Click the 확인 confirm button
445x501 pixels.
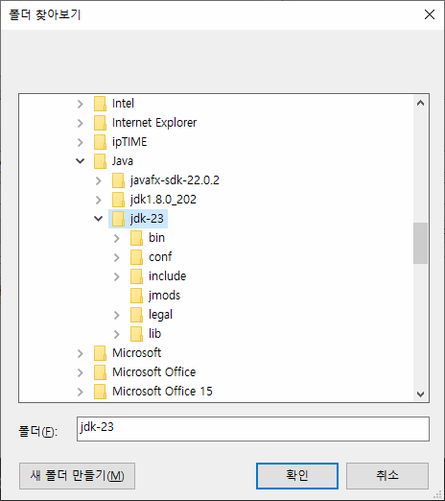point(297,476)
